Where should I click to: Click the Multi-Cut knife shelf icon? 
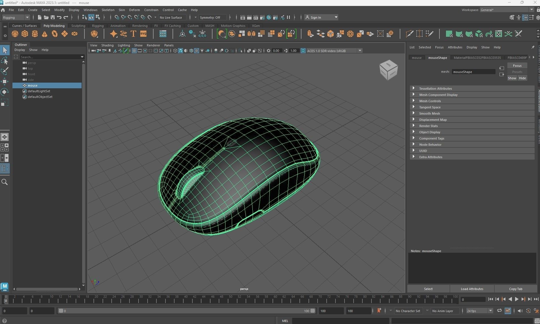tap(409, 34)
